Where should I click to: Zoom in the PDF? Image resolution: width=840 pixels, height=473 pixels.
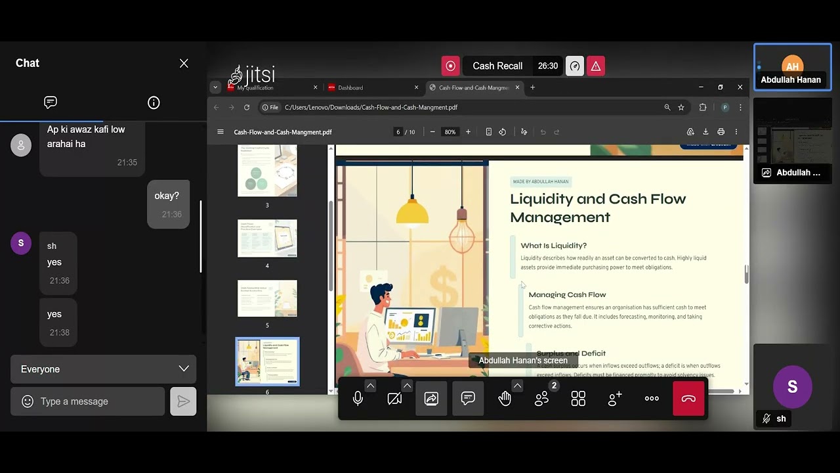click(x=468, y=132)
